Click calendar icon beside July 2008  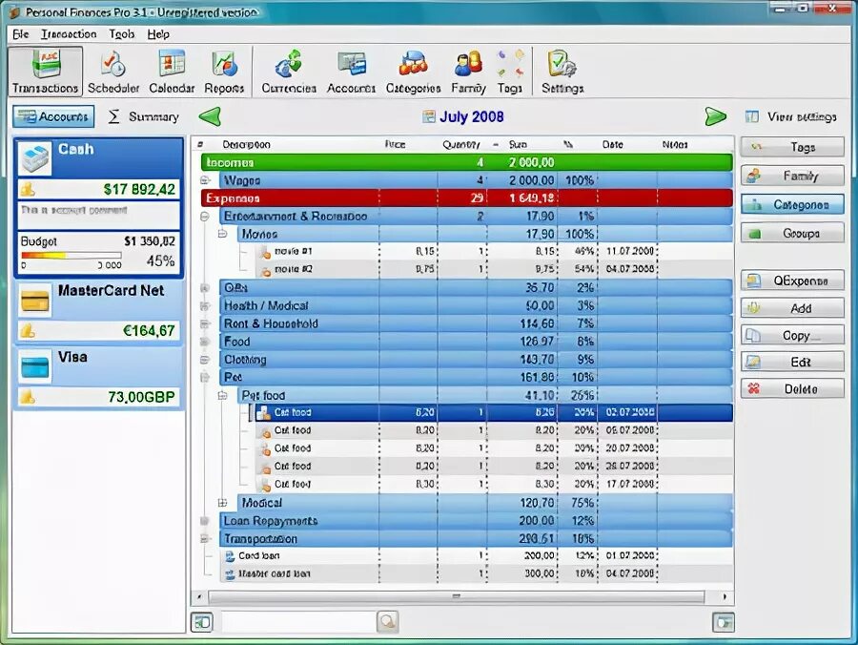(x=429, y=116)
